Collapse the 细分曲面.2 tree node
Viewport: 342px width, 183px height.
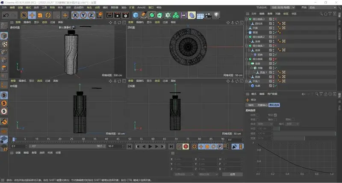247,37
